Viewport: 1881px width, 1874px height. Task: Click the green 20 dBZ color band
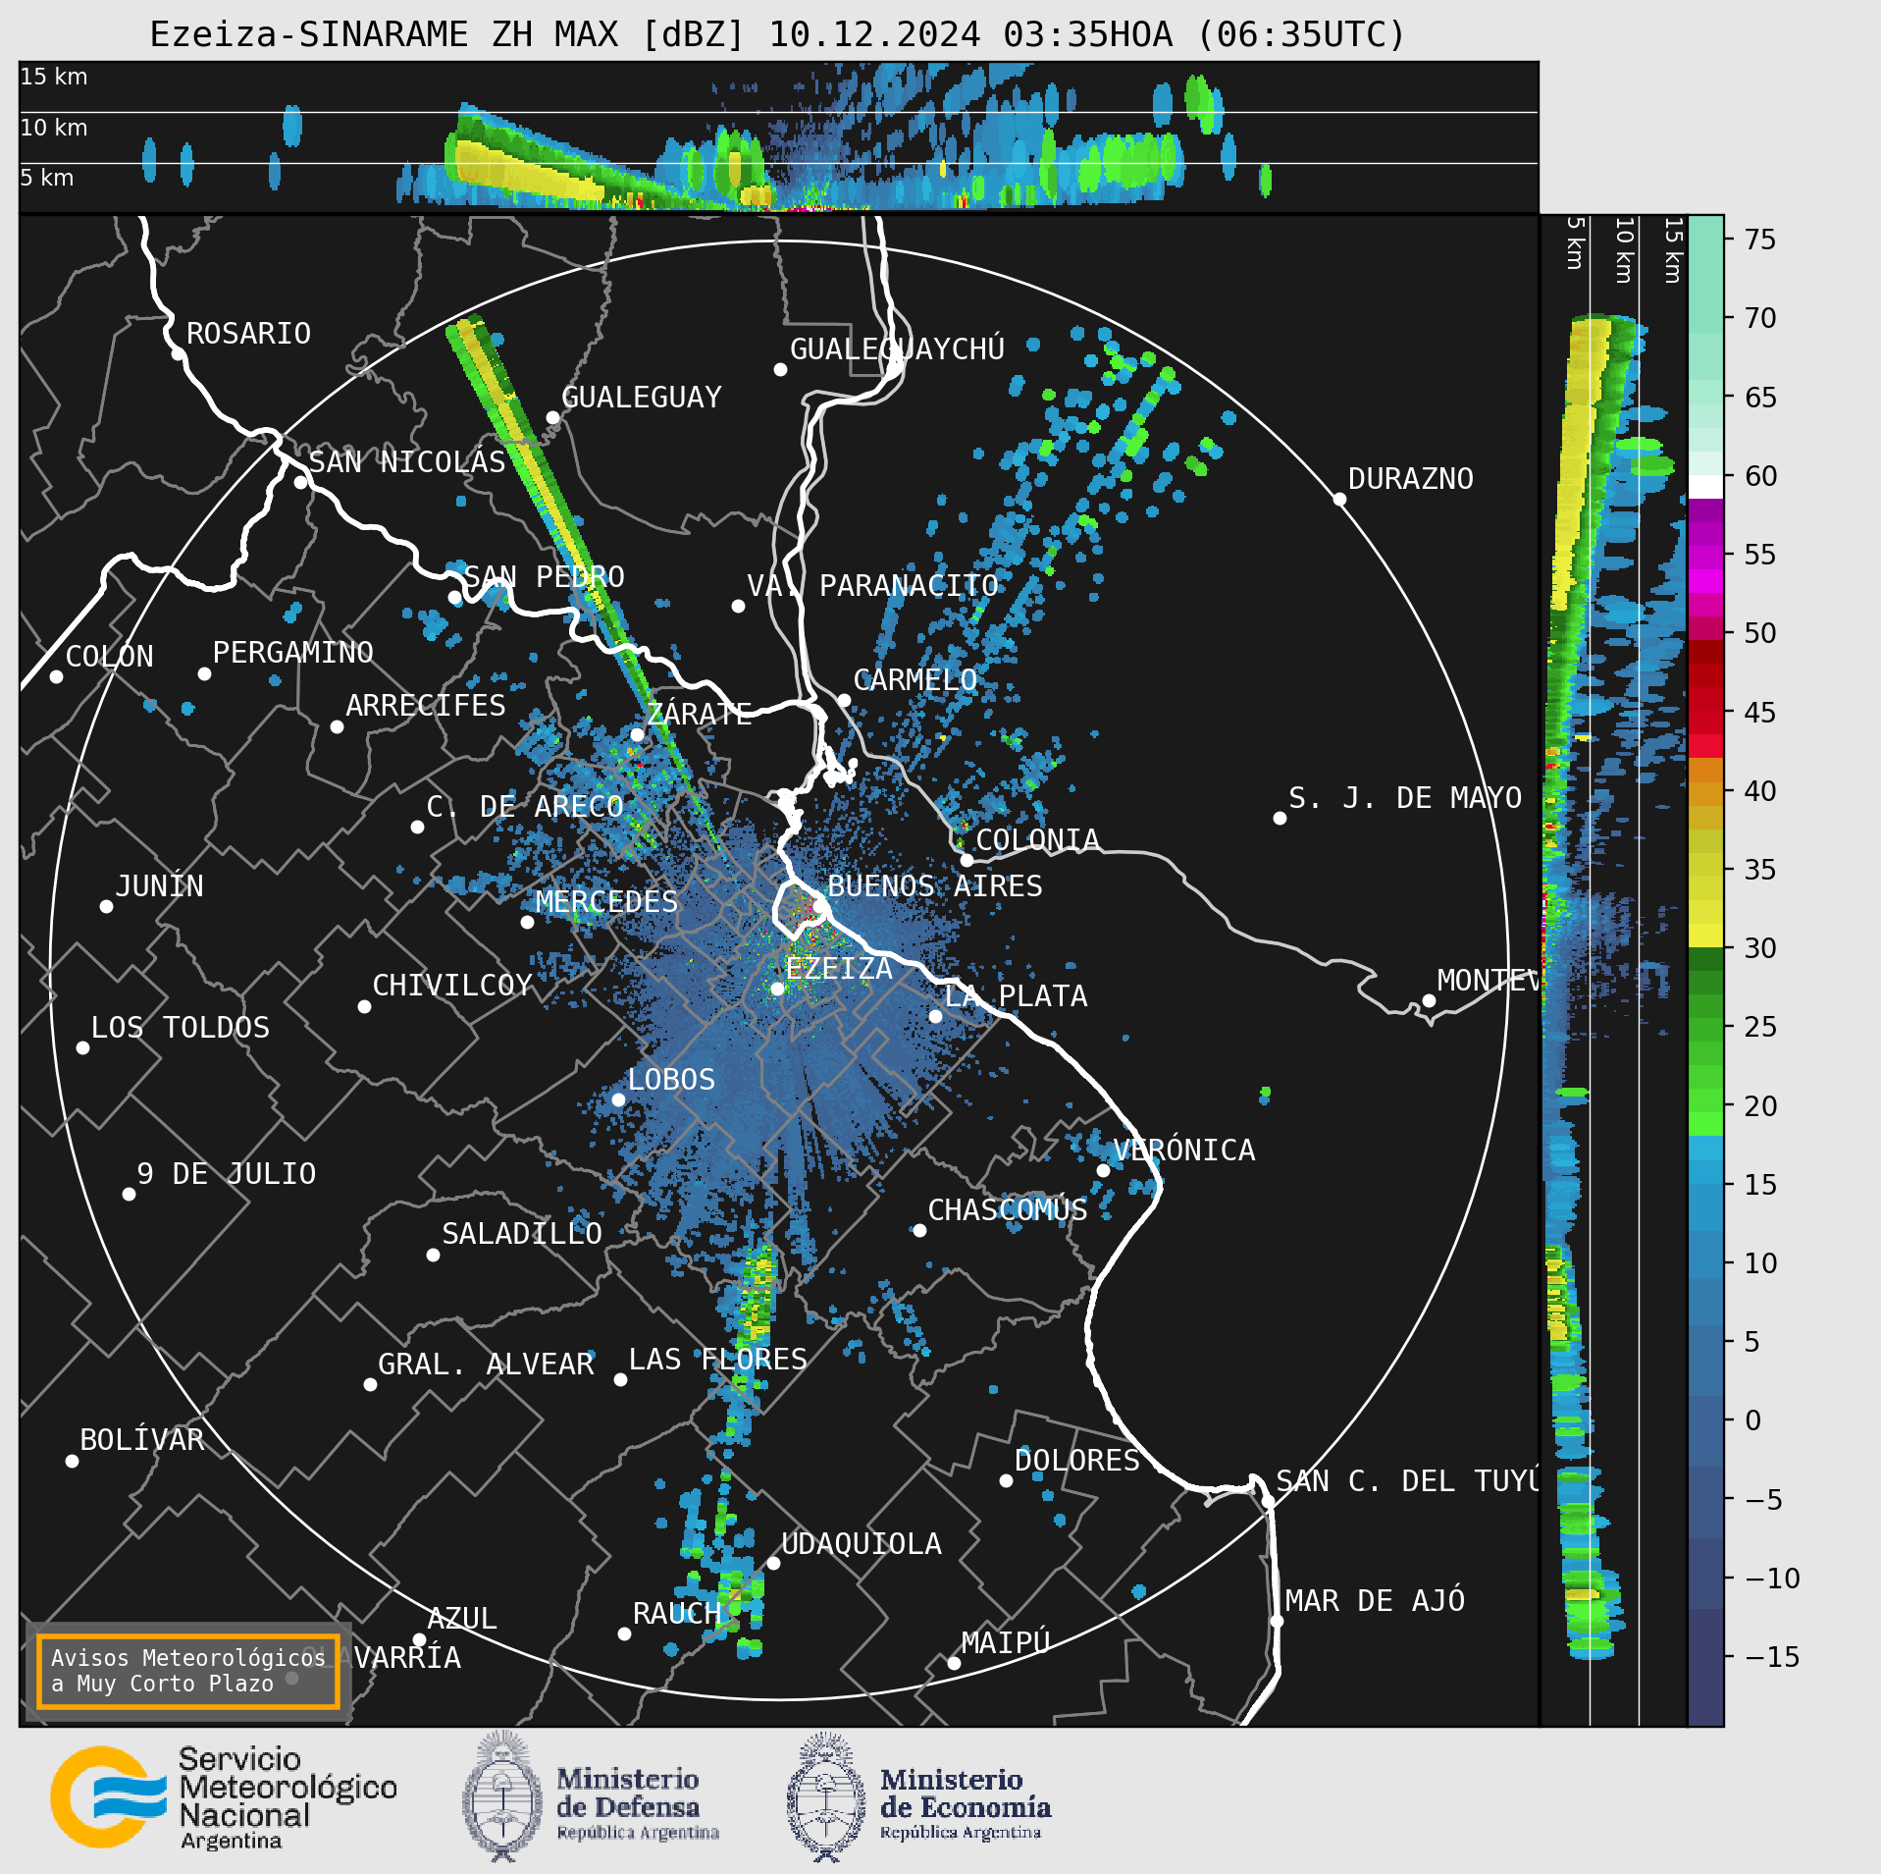(1705, 1100)
